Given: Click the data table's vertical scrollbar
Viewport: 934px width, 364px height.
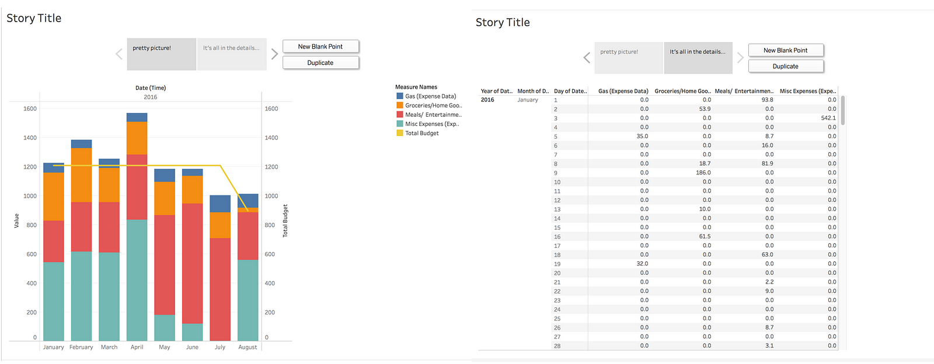Looking at the screenshot, I should (x=843, y=110).
